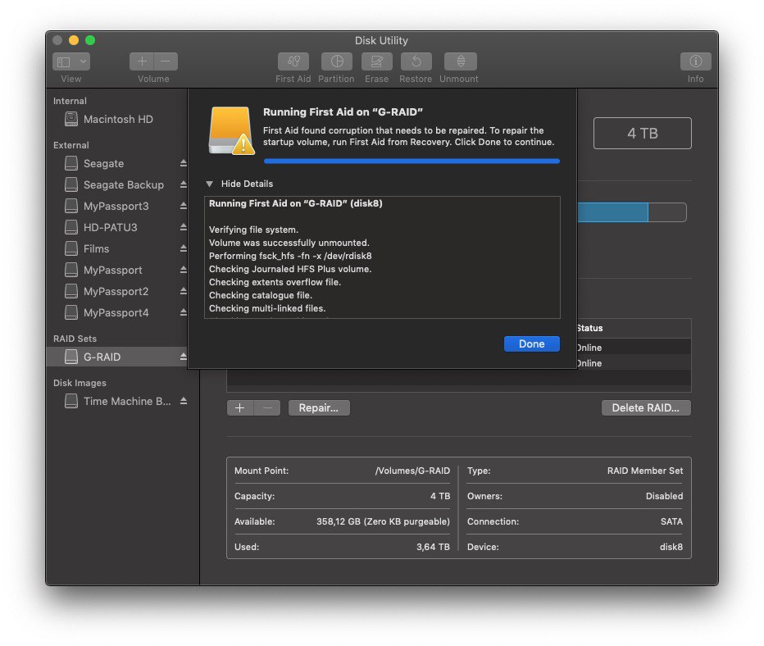
Task: Run First Aid from the toolbar
Action: point(293,61)
